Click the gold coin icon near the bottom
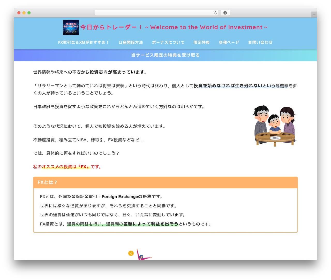331x280 pixels. [x=131, y=253]
